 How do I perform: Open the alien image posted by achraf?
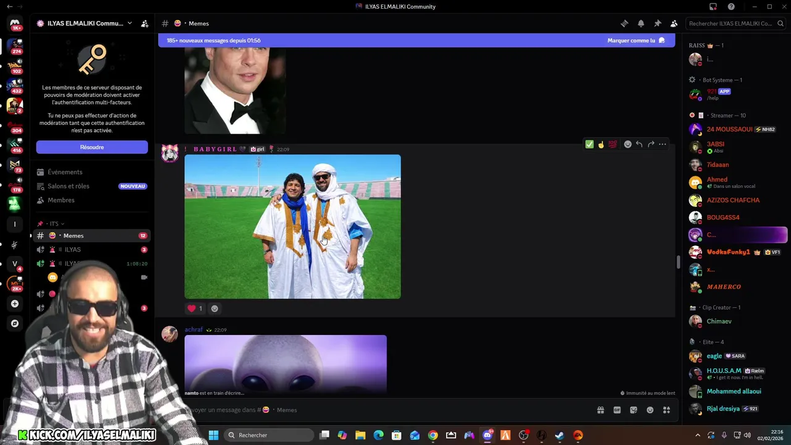[286, 363]
